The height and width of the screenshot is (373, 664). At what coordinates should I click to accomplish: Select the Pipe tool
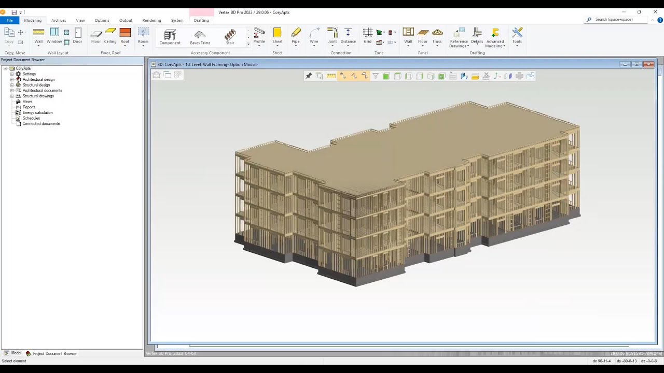point(296,35)
